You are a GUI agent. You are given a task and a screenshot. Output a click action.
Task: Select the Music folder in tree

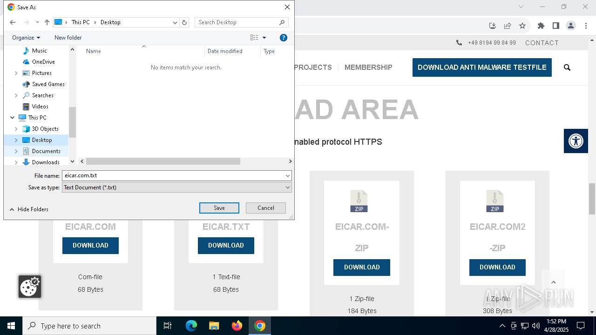click(40, 51)
